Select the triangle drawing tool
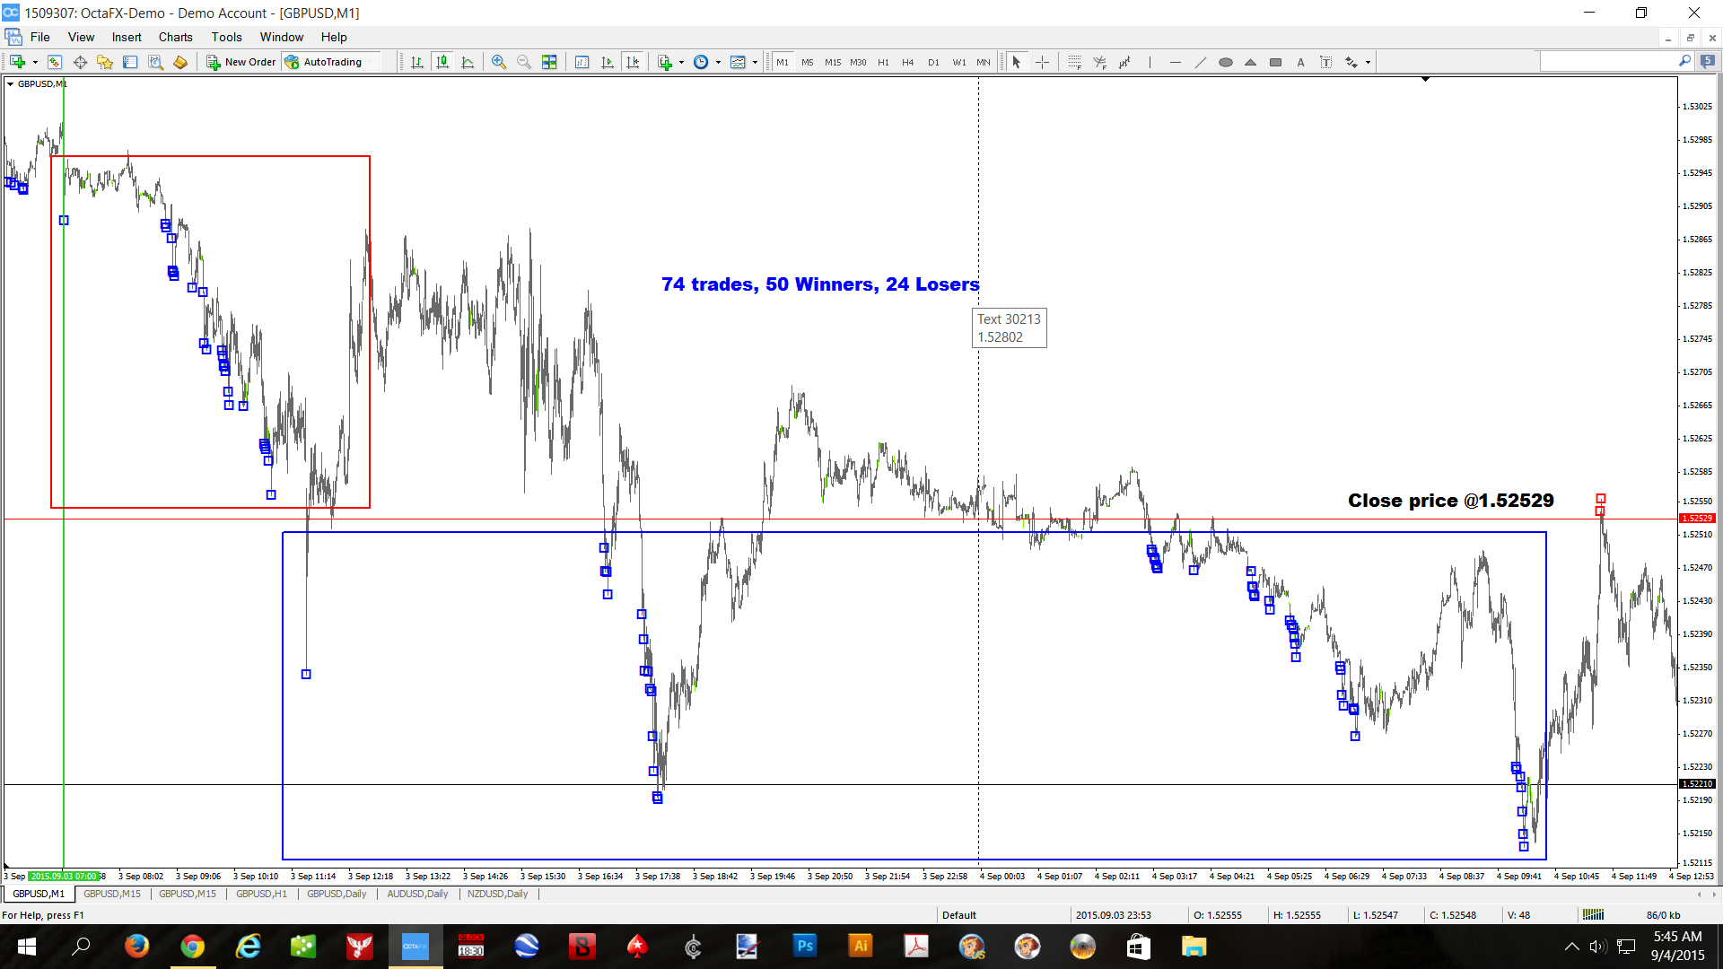This screenshot has height=969, width=1723. [1250, 62]
